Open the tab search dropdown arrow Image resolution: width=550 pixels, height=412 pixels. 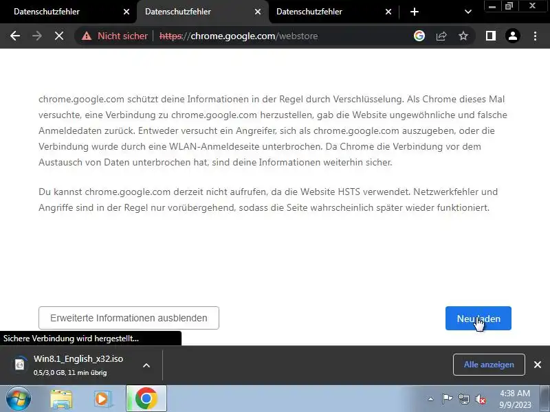coord(467,12)
